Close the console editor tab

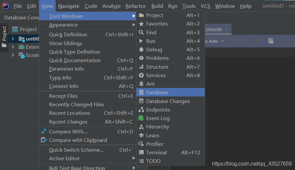[227, 29]
